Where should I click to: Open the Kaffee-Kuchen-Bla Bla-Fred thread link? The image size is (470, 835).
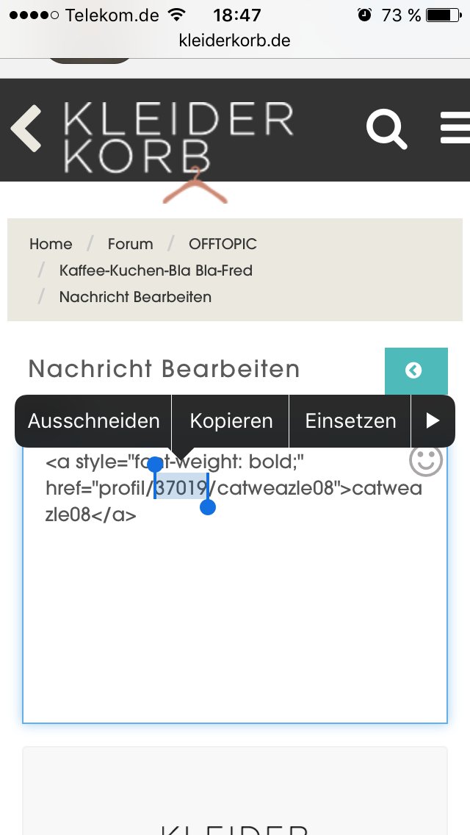click(156, 270)
